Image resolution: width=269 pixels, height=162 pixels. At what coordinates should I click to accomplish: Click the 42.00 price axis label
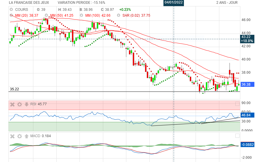tap(246, 46)
